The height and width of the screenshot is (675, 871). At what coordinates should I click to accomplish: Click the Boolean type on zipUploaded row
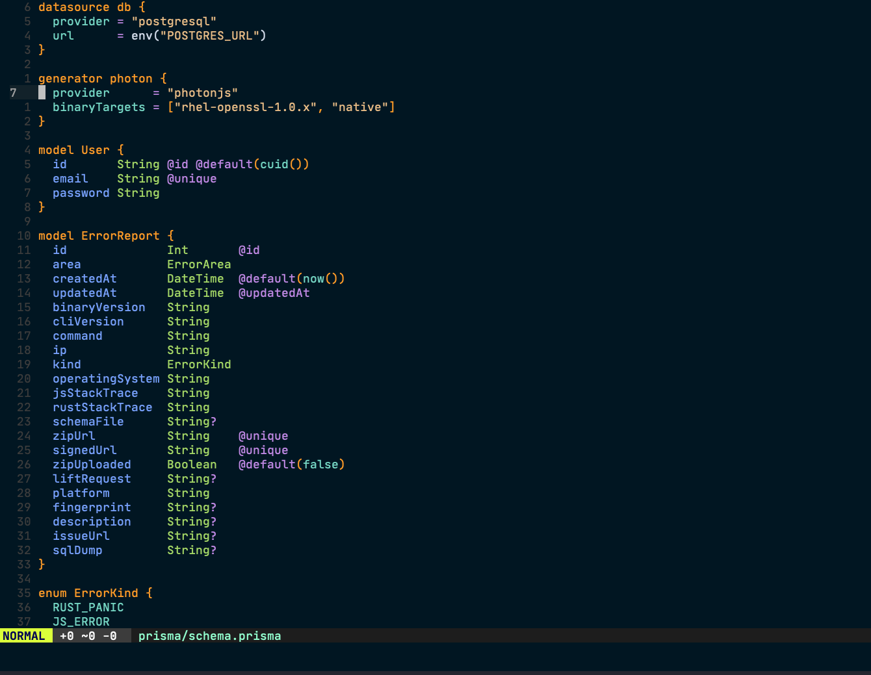click(x=192, y=465)
